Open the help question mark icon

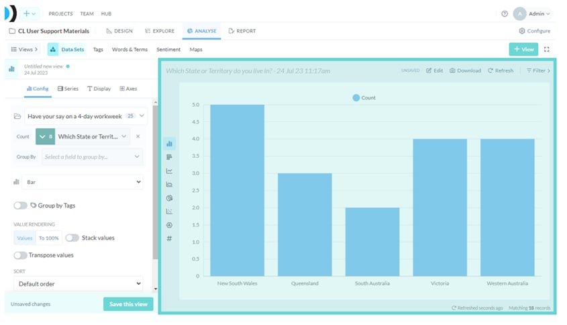(x=505, y=13)
